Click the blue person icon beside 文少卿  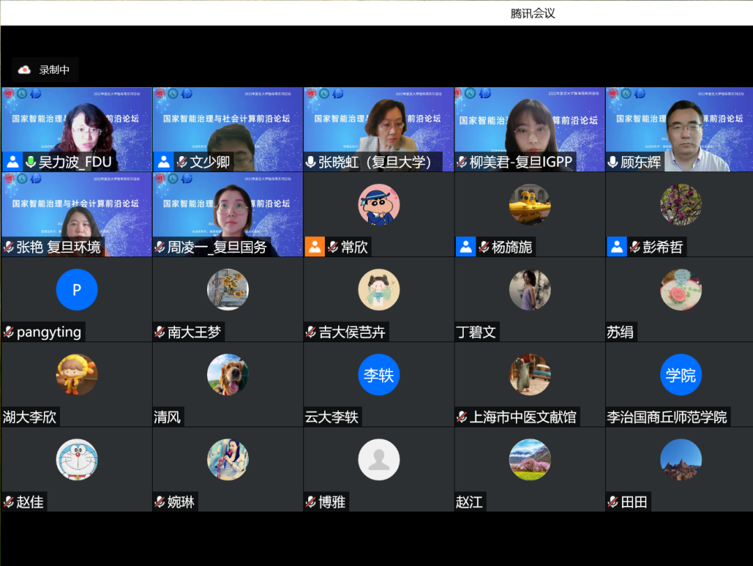[163, 162]
